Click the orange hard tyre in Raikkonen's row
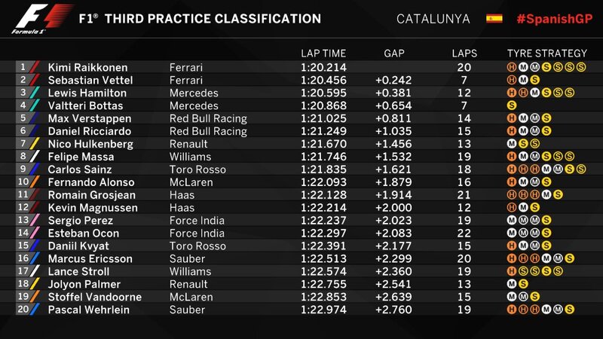 point(512,67)
